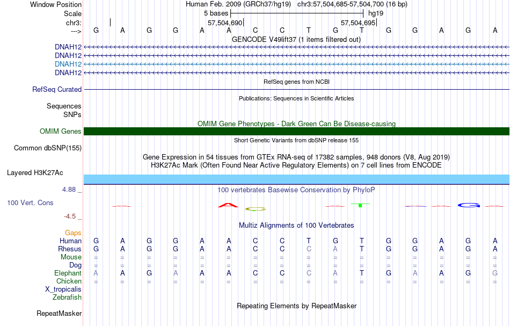510x326 pixels.
Task: Click the chr3:57,504,685-57,504,700 (16 bp) position text
Action: click(352, 4)
